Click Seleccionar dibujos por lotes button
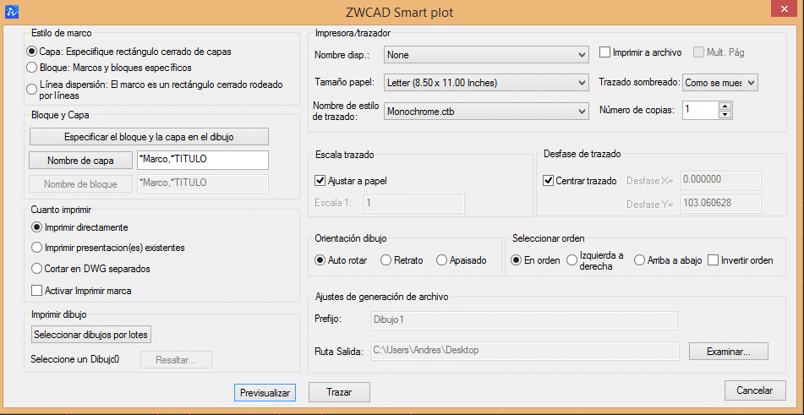Image resolution: width=804 pixels, height=415 pixels. tap(91, 335)
